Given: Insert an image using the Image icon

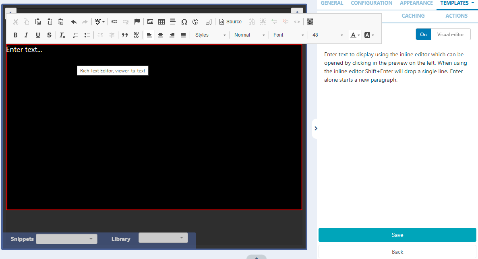Looking at the screenshot, I should tap(150, 22).
